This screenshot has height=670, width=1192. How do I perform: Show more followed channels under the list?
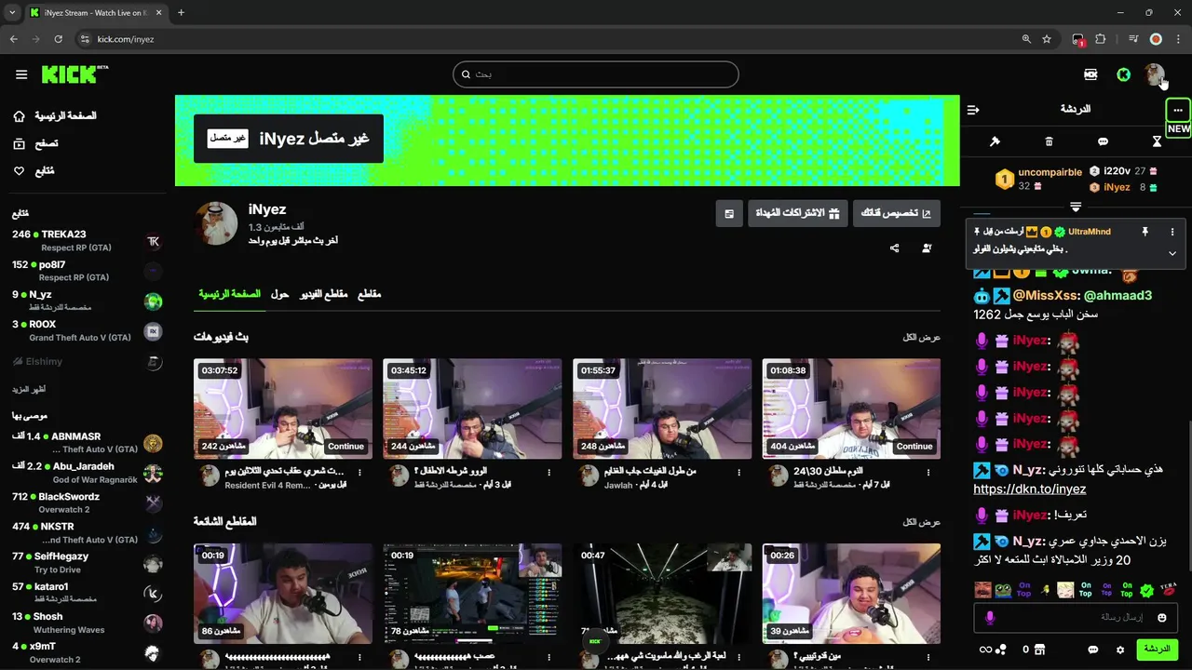(29, 389)
